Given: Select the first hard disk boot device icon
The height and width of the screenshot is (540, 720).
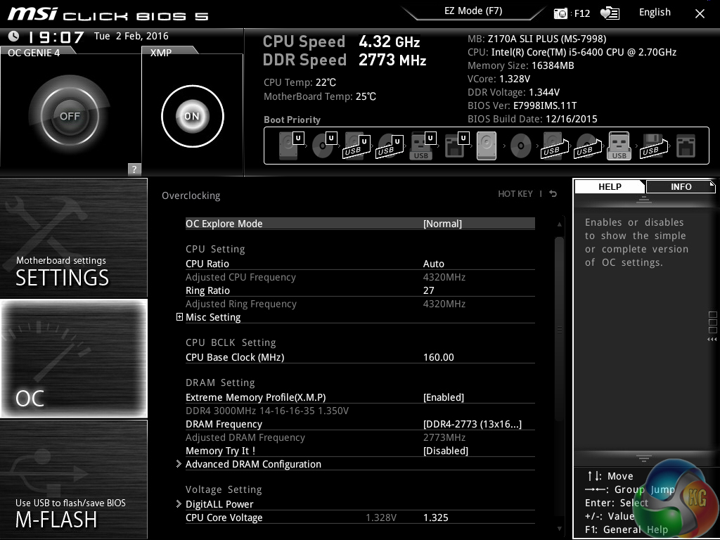Looking at the screenshot, I should pos(288,146).
